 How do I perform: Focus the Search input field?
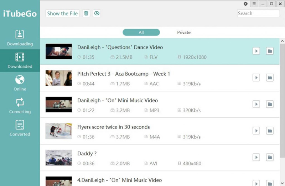[258, 14]
